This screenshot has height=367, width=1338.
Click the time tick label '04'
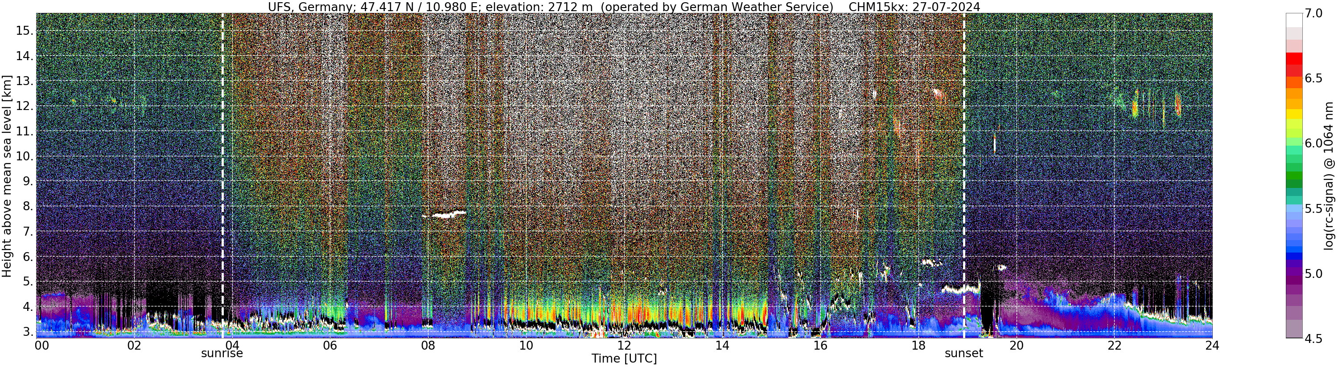point(232,346)
